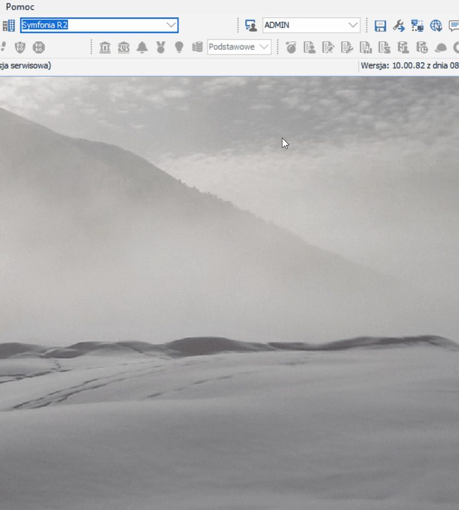Viewport: 459px width, 510px height.
Task: Expand the Symfonia R2 company dropdown arrow
Action: coord(171,25)
